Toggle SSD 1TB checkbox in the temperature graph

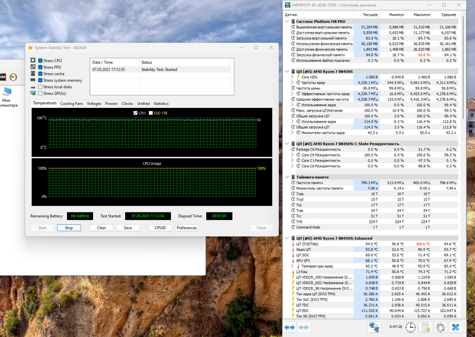(x=151, y=113)
